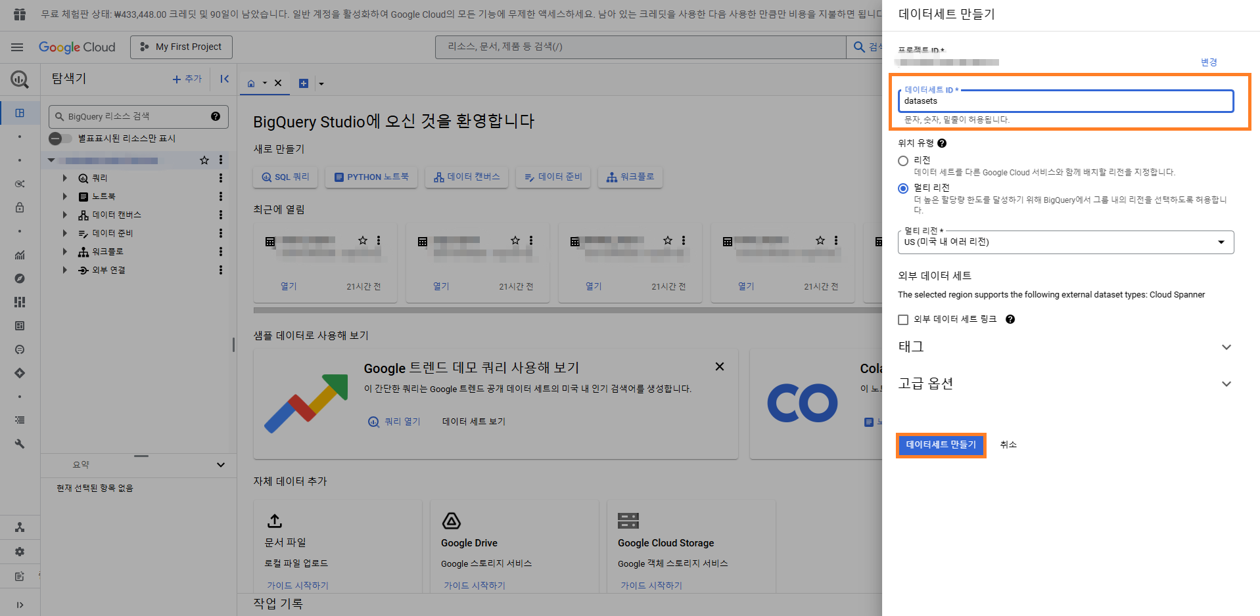1260x616 pixels.
Task: Expand the 태그 section
Action: pyautogui.click(x=1065, y=347)
